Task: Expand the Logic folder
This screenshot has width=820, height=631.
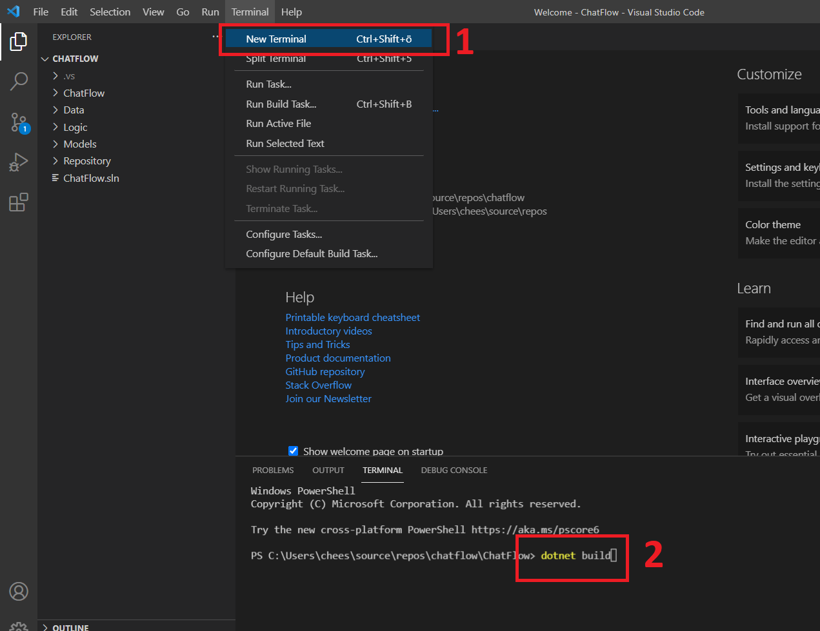Action: click(x=55, y=127)
